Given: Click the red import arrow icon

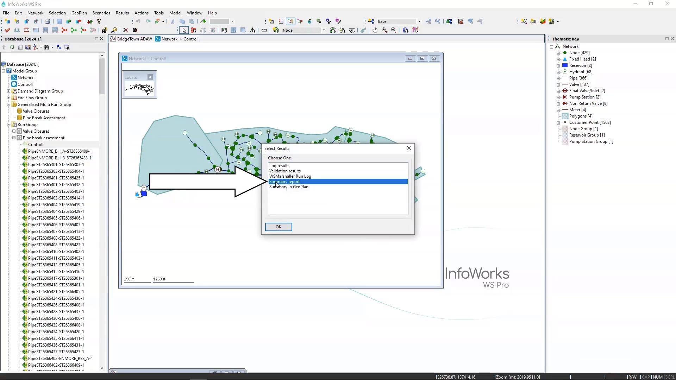Looking at the screenshot, I should click(x=79, y=21).
